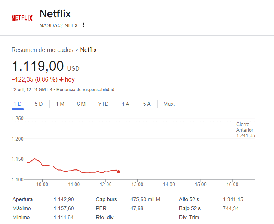Show the 1 M price history
The image size is (274, 224).
[60, 104]
